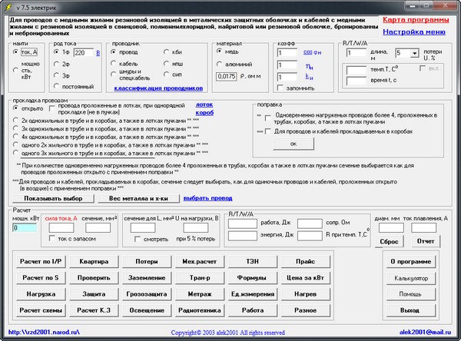Close the электрик program window

pyautogui.click(x=446, y=5)
